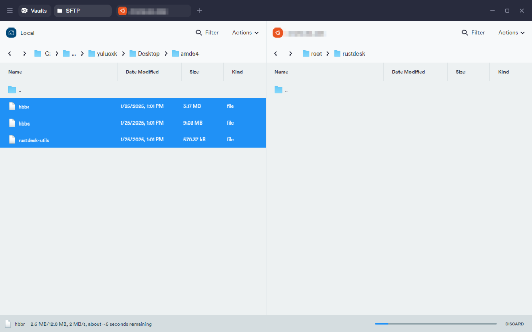Open Filter in the Local pane
Viewport: 532px width, 332px height.
pyautogui.click(x=207, y=33)
